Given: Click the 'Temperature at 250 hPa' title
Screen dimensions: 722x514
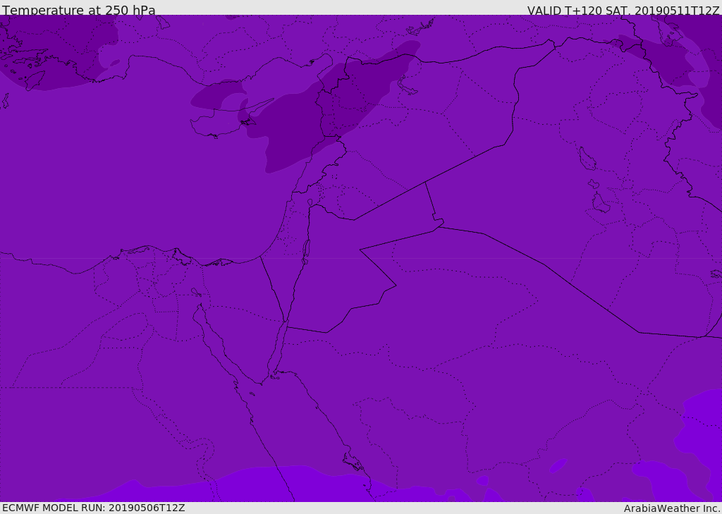Looking at the screenshot, I should pos(79,10).
